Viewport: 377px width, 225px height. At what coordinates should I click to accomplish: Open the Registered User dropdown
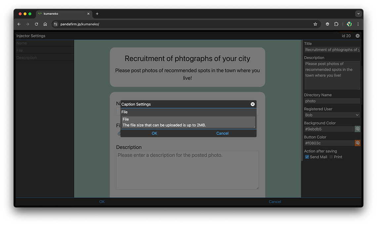pyautogui.click(x=332, y=115)
